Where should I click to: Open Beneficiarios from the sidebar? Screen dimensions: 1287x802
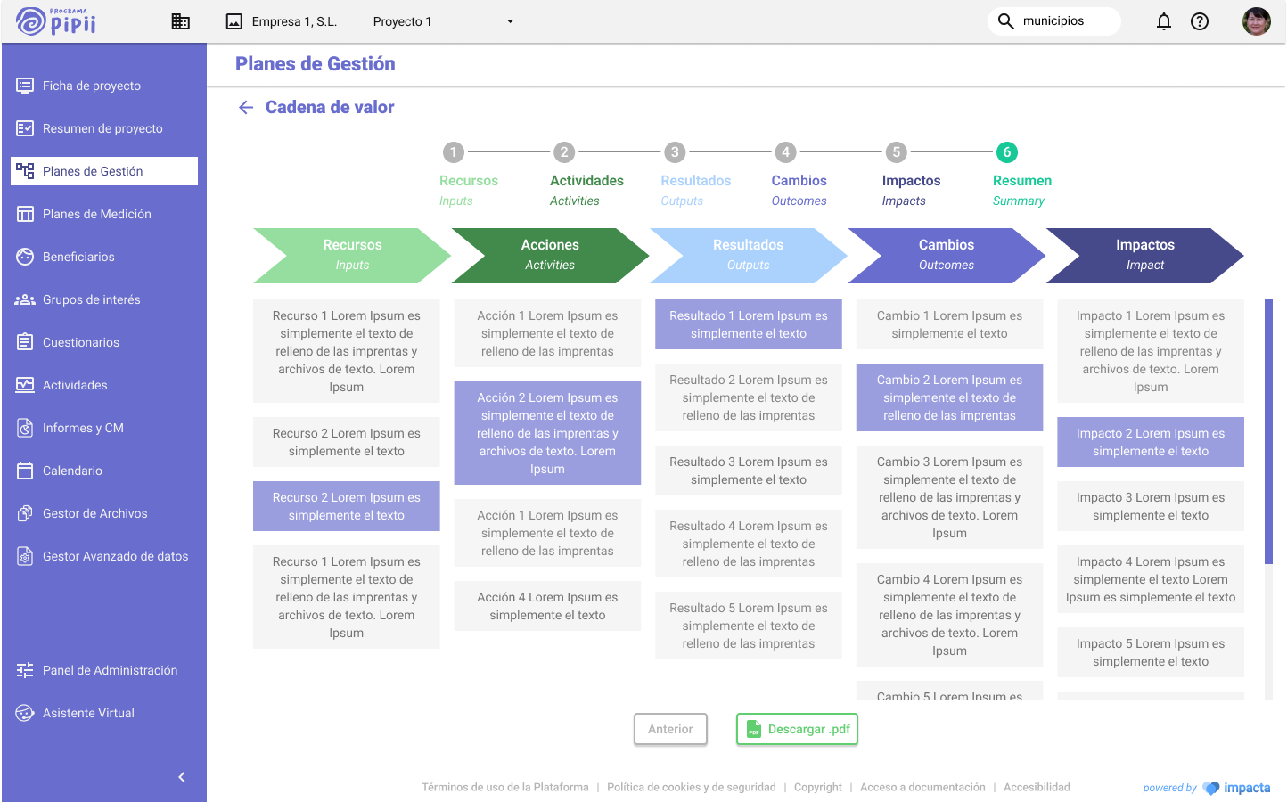click(78, 257)
